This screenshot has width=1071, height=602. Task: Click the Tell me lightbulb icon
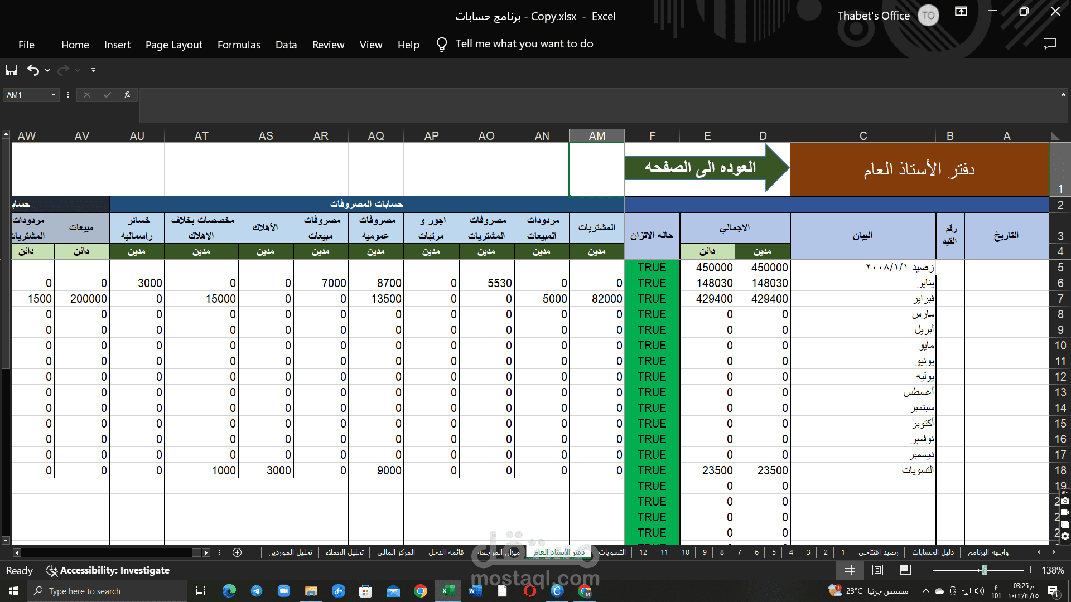click(441, 45)
